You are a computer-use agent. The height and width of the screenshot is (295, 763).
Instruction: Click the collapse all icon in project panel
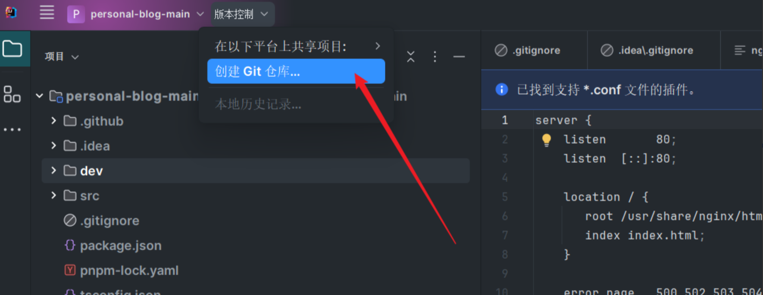[411, 56]
